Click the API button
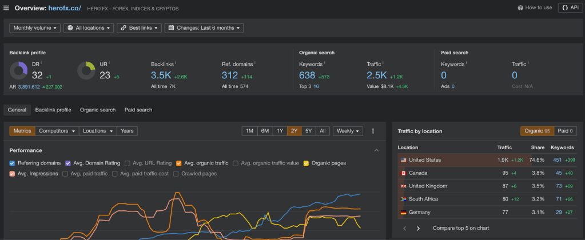The image size is (585, 240). coord(570,8)
